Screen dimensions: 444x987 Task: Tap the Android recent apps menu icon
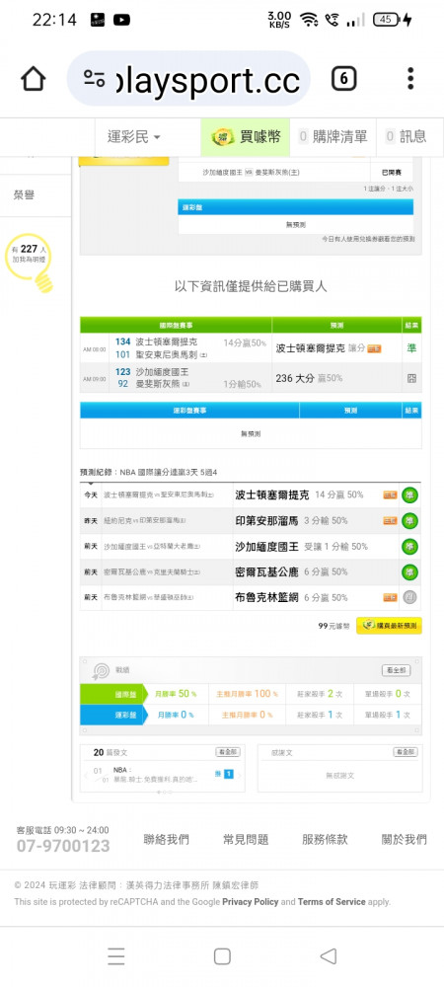115,956
